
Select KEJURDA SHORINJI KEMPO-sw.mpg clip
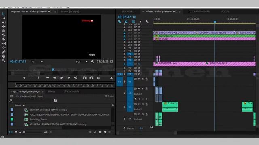[48, 110]
